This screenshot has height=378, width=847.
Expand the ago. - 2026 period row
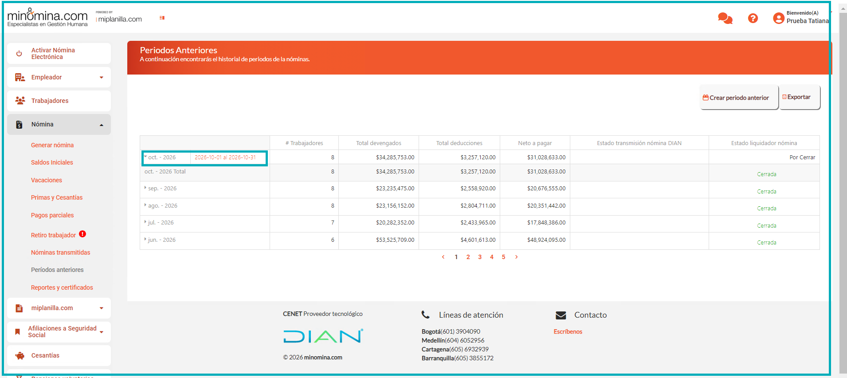click(145, 205)
